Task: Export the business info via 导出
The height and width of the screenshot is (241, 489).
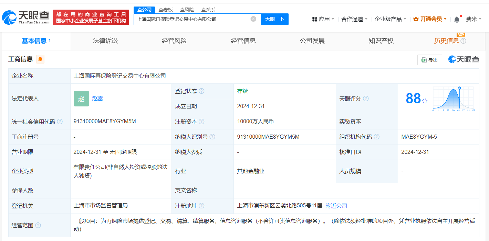Action: [430, 60]
